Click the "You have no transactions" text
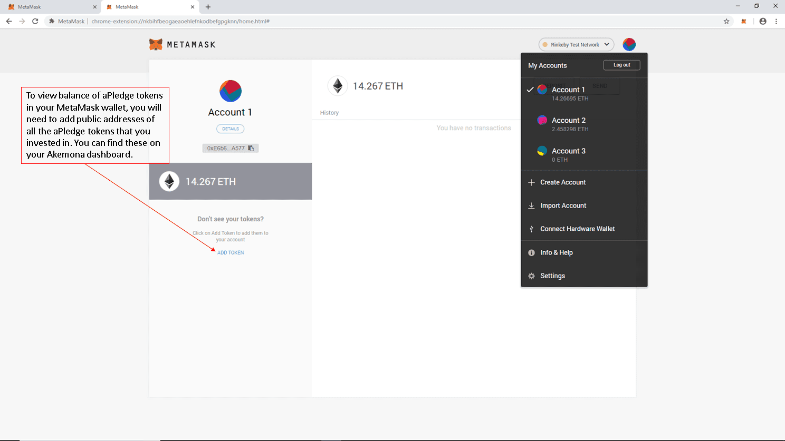Image resolution: width=785 pixels, height=441 pixels. click(x=474, y=128)
